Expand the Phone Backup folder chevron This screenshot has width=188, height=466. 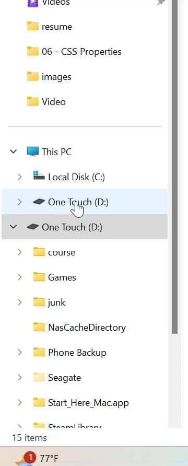pos(20,353)
